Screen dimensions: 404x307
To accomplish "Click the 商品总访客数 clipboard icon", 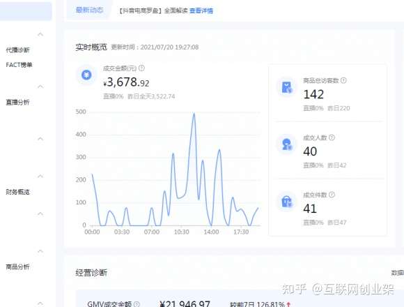I will (x=287, y=87).
